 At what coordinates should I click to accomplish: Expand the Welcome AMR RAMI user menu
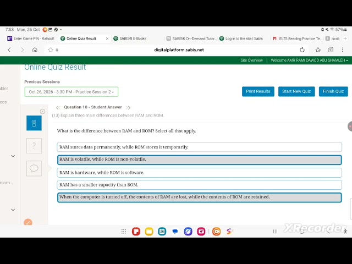(309, 61)
